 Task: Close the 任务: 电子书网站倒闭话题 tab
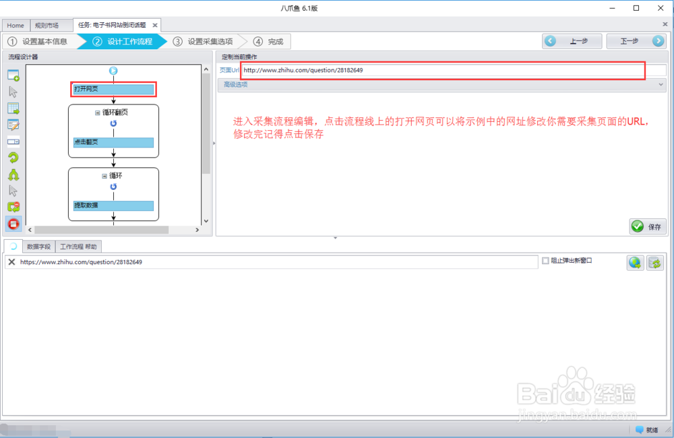155,26
